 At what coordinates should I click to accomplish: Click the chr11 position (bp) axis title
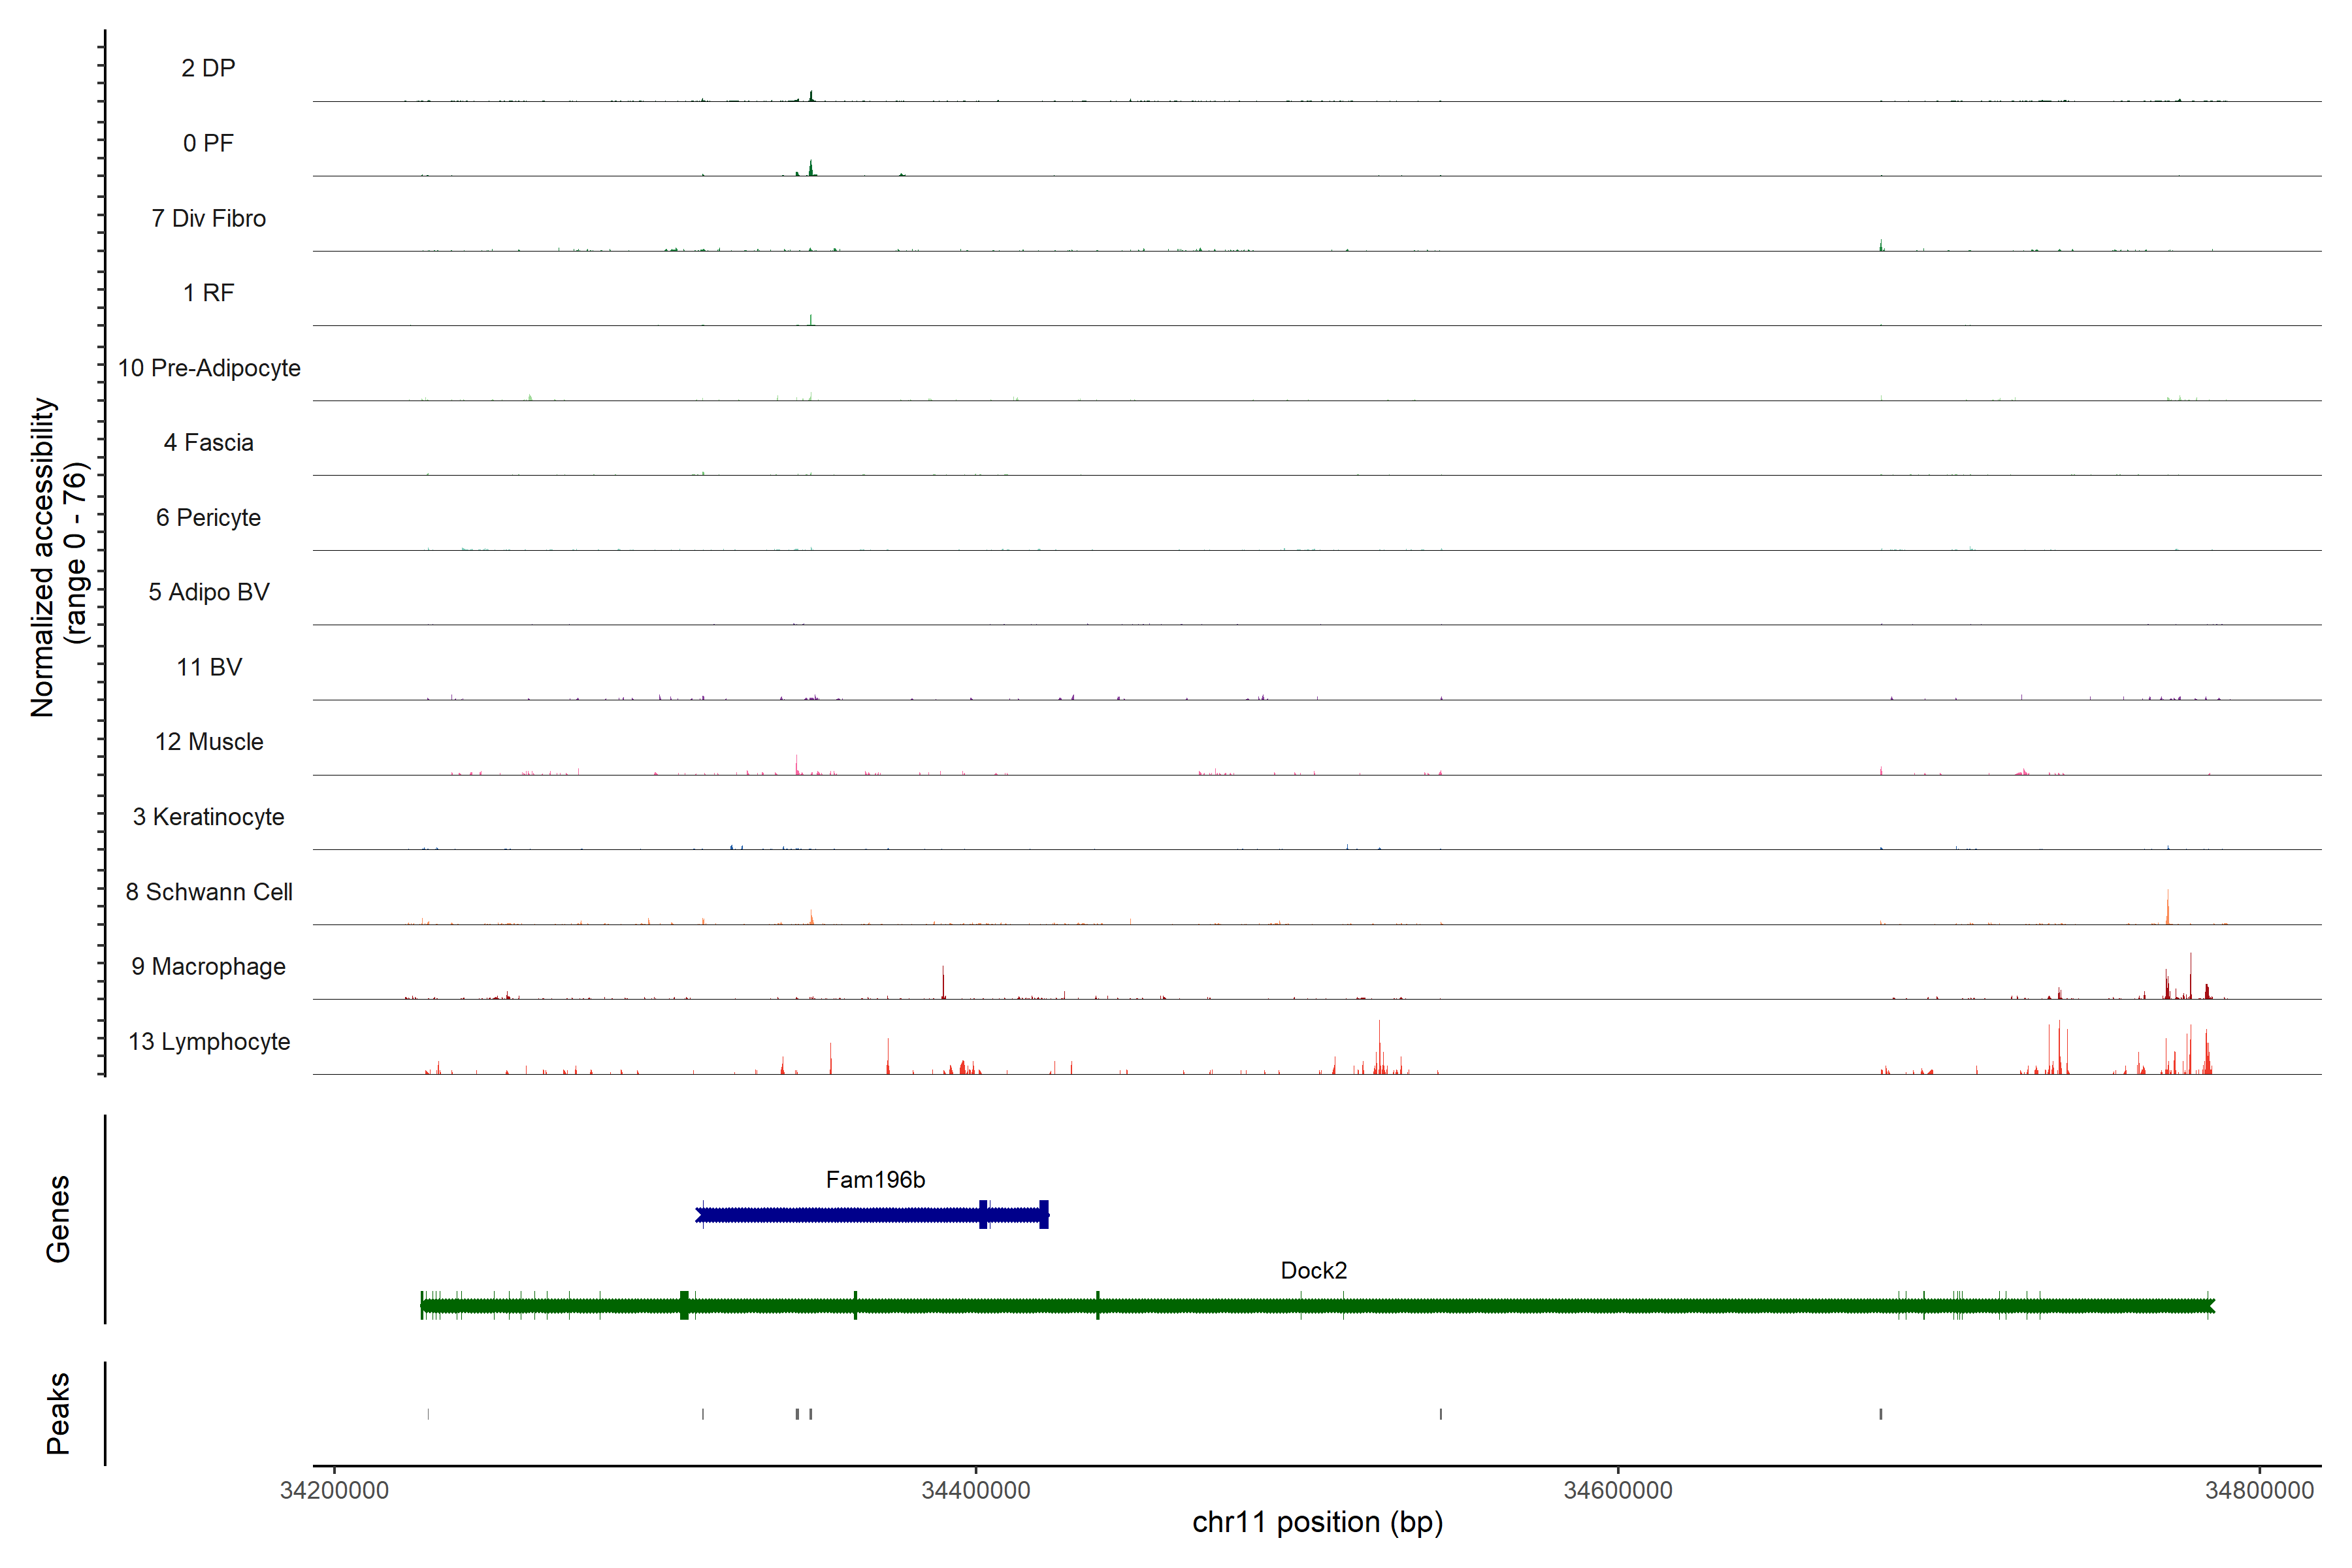1317,1522
